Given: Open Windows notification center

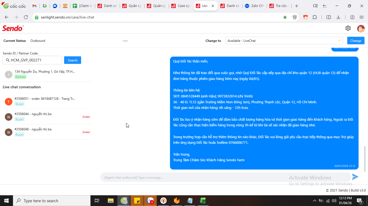Looking at the screenshot, I should [359, 201].
